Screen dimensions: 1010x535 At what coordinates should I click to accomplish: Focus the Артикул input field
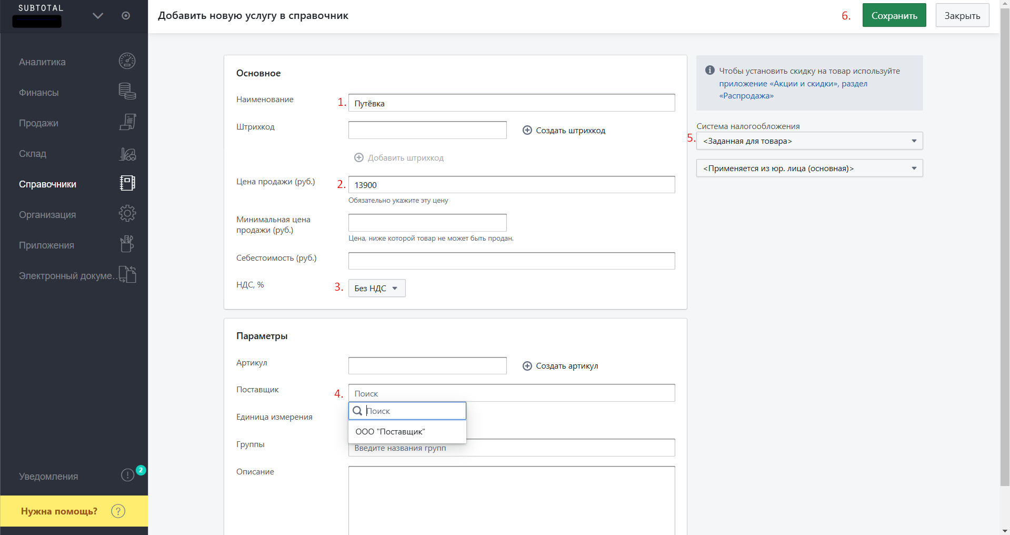pos(427,365)
